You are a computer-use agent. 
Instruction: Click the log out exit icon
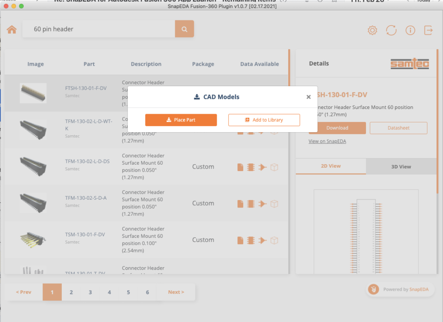pos(428,30)
